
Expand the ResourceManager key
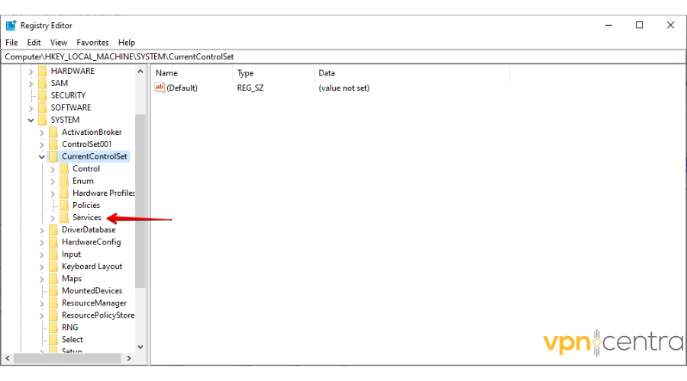click(42, 303)
